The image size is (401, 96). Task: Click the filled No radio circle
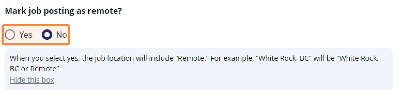pos(47,35)
